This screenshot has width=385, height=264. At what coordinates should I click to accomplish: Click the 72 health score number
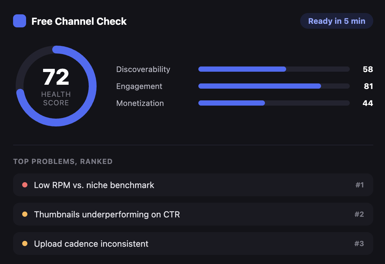coord(56,77)
